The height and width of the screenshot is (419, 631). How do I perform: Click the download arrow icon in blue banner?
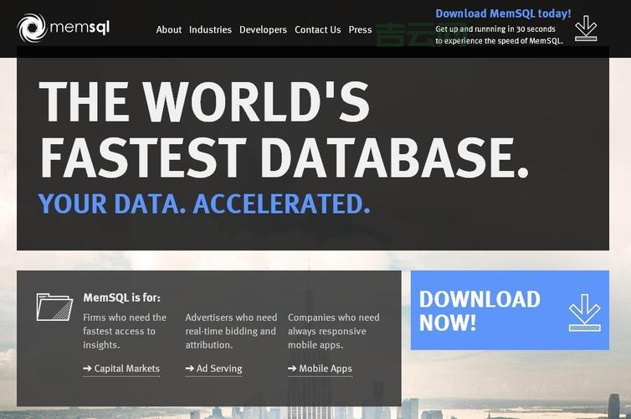584,311
